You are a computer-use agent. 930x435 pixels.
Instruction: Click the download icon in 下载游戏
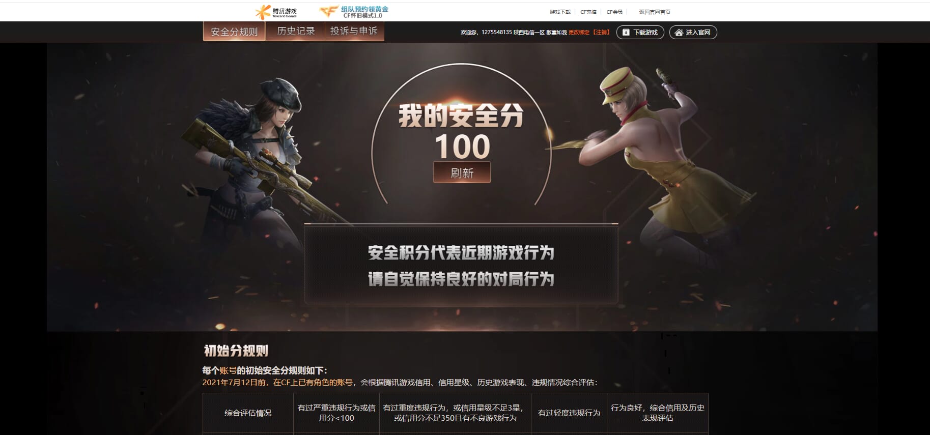(x=626, y=32)
